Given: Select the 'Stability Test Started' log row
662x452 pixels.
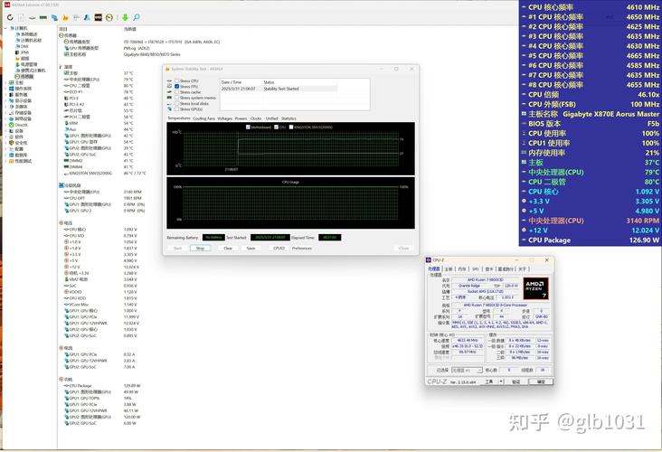Looking at the screenshot, I should 279,89.
